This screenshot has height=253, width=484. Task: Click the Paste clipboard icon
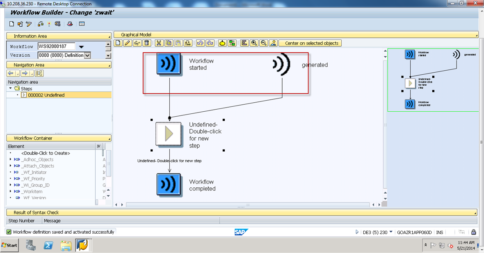click(178, 43)
